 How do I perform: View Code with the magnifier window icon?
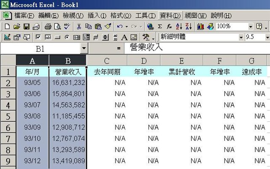coord(27,37)
